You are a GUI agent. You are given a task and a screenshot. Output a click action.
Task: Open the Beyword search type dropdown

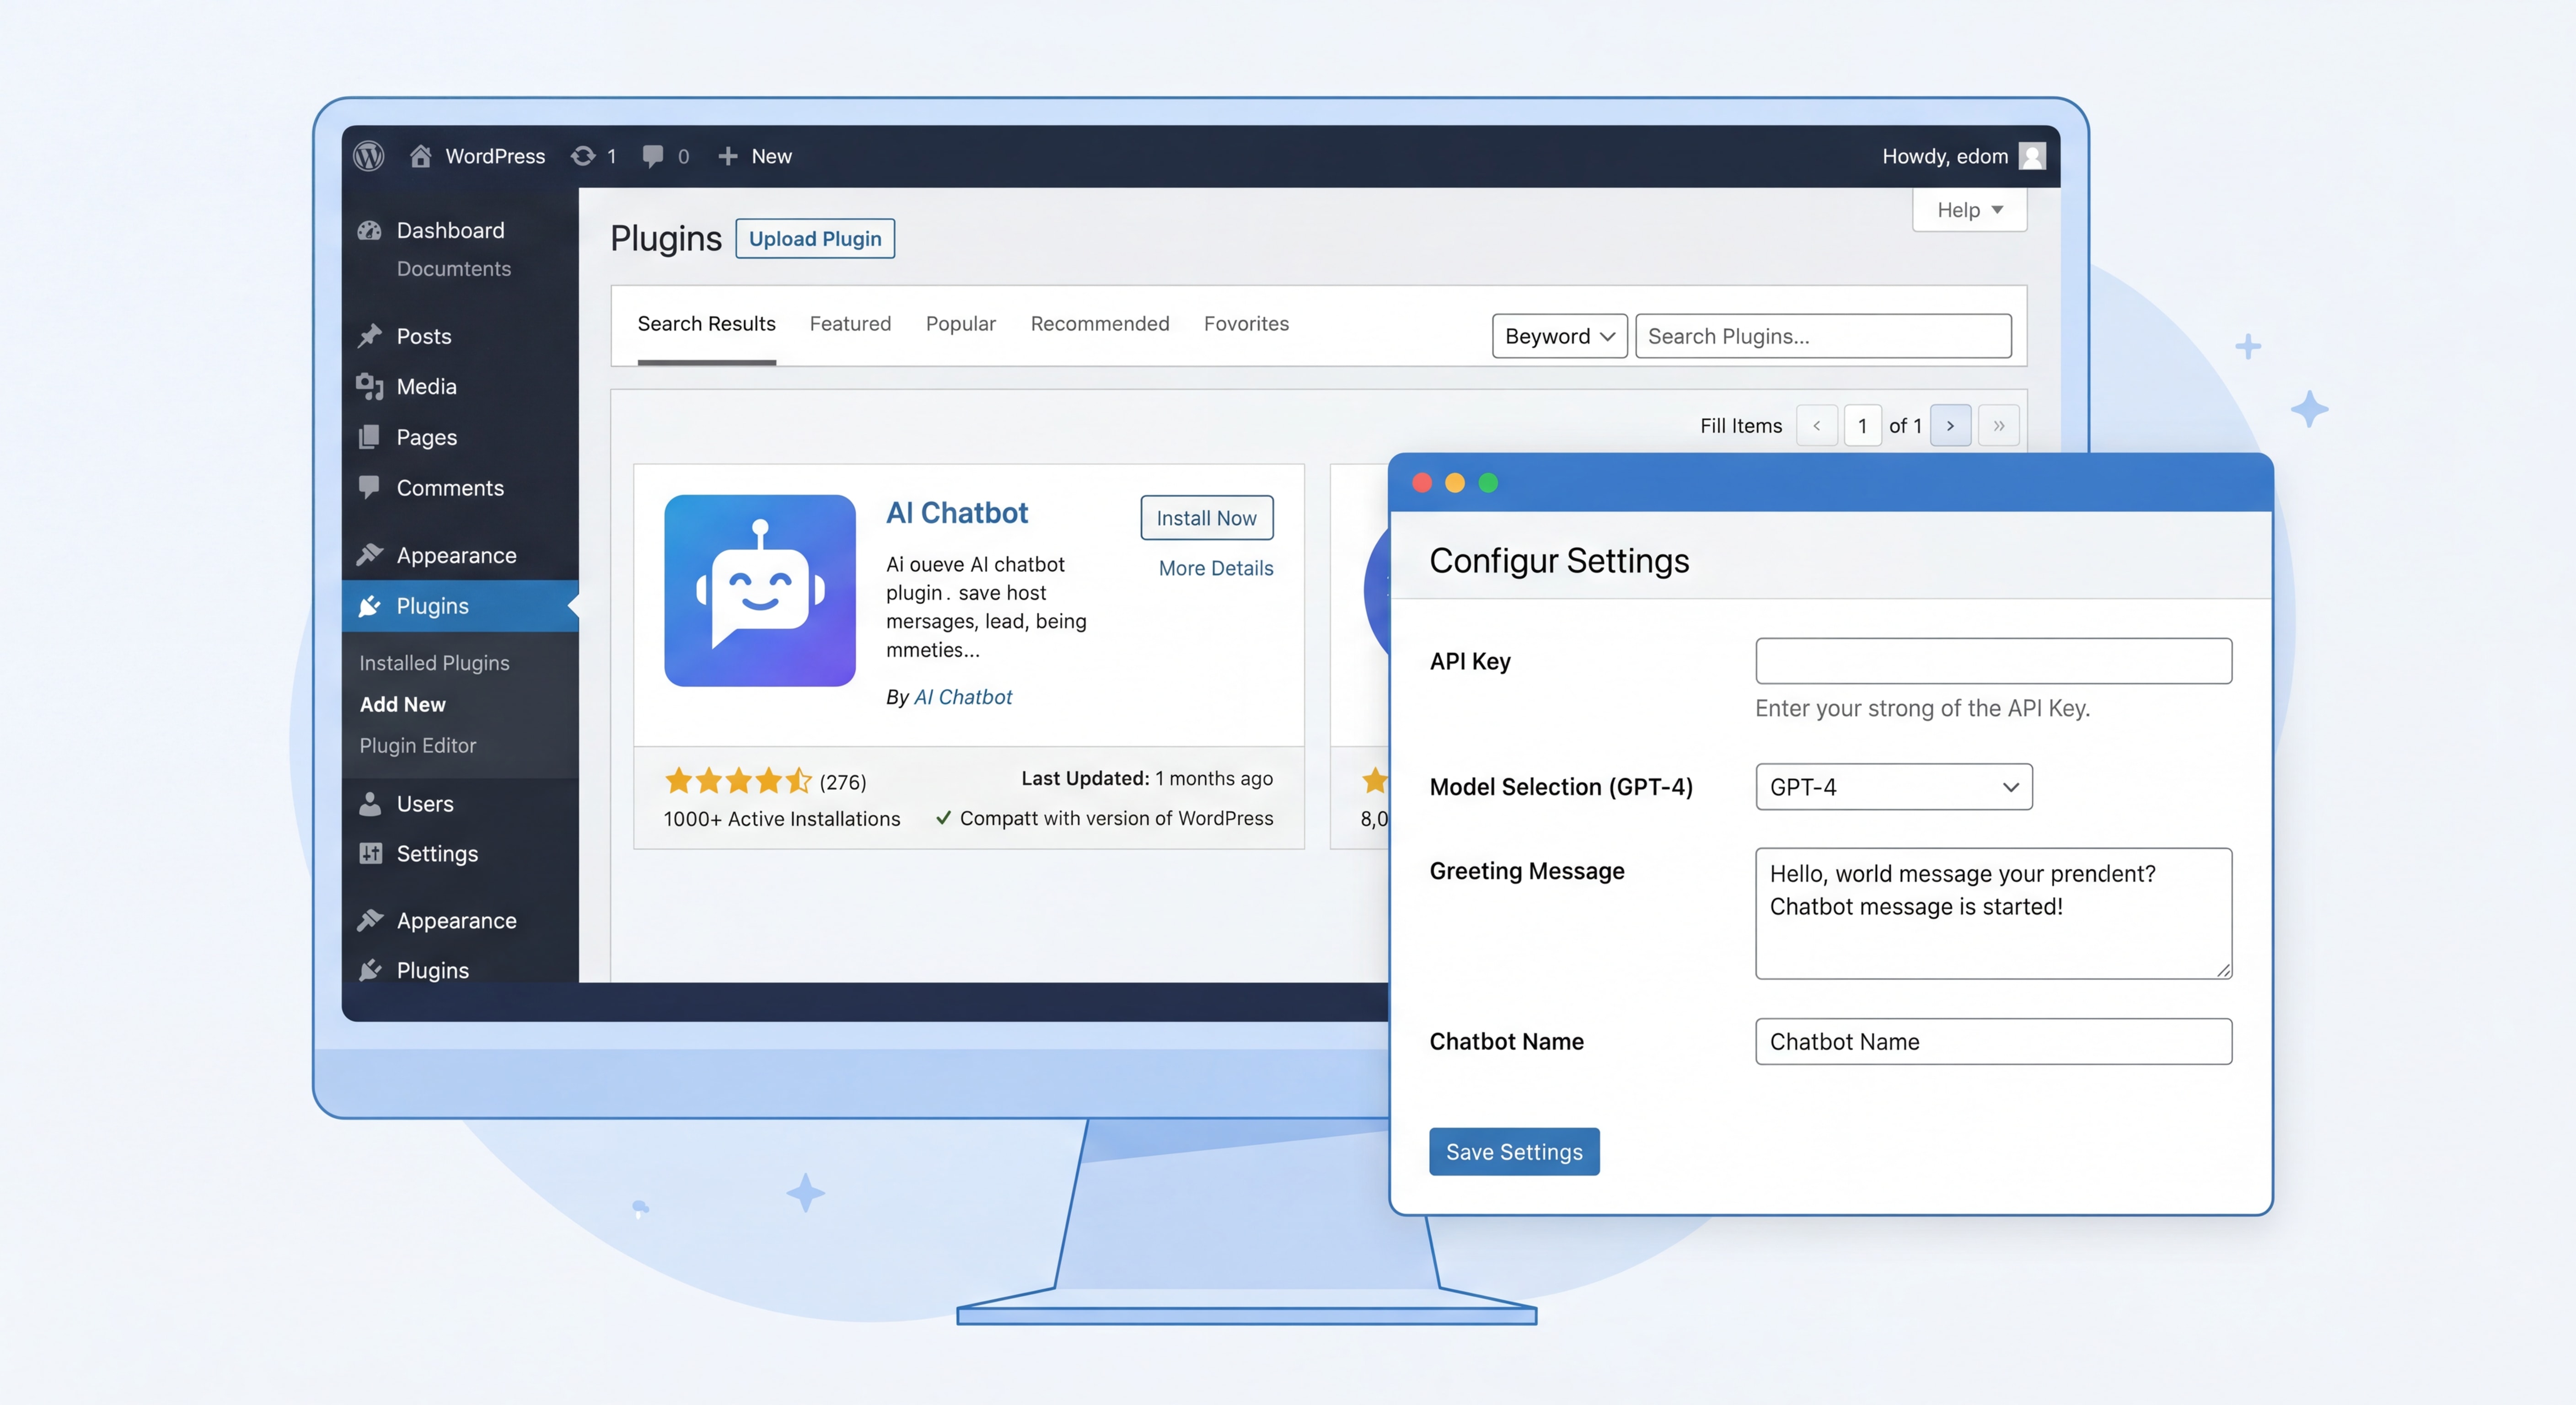(1560, 336)
